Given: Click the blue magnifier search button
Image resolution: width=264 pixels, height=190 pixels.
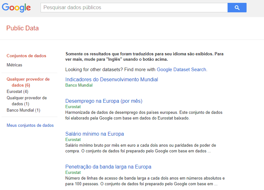Looking at the screenshot, I should click(237, 8).
